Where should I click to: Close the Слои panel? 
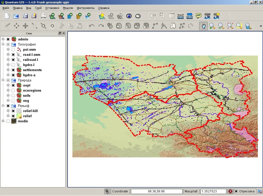click(x=64, y=33)
